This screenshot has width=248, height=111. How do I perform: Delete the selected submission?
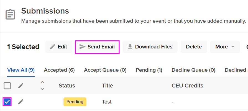pyautogui.click(x=194, y=47)
